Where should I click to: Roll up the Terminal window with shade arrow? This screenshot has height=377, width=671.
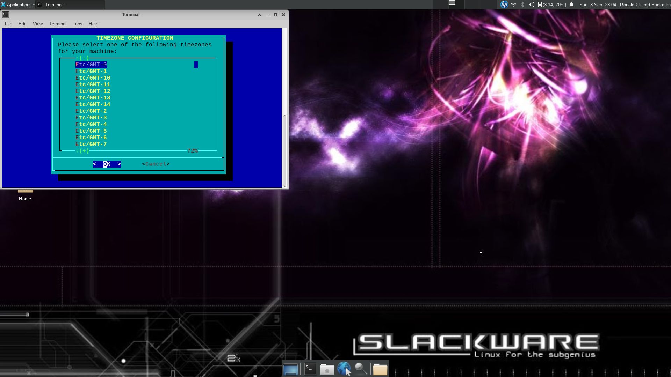click(x=259, y=15)
